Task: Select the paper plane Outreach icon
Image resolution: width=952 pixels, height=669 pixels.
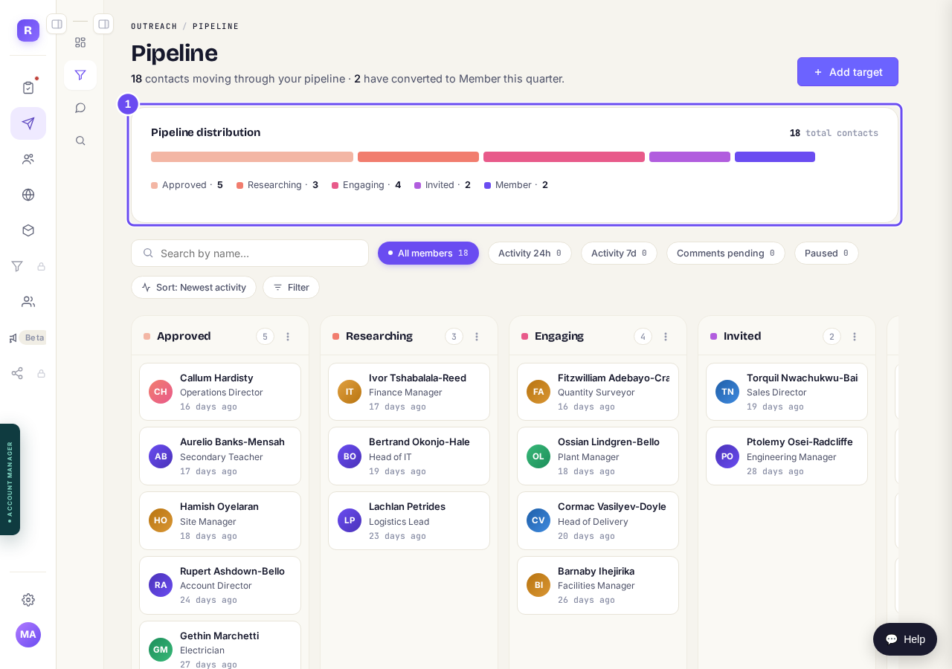Action: 28,123
